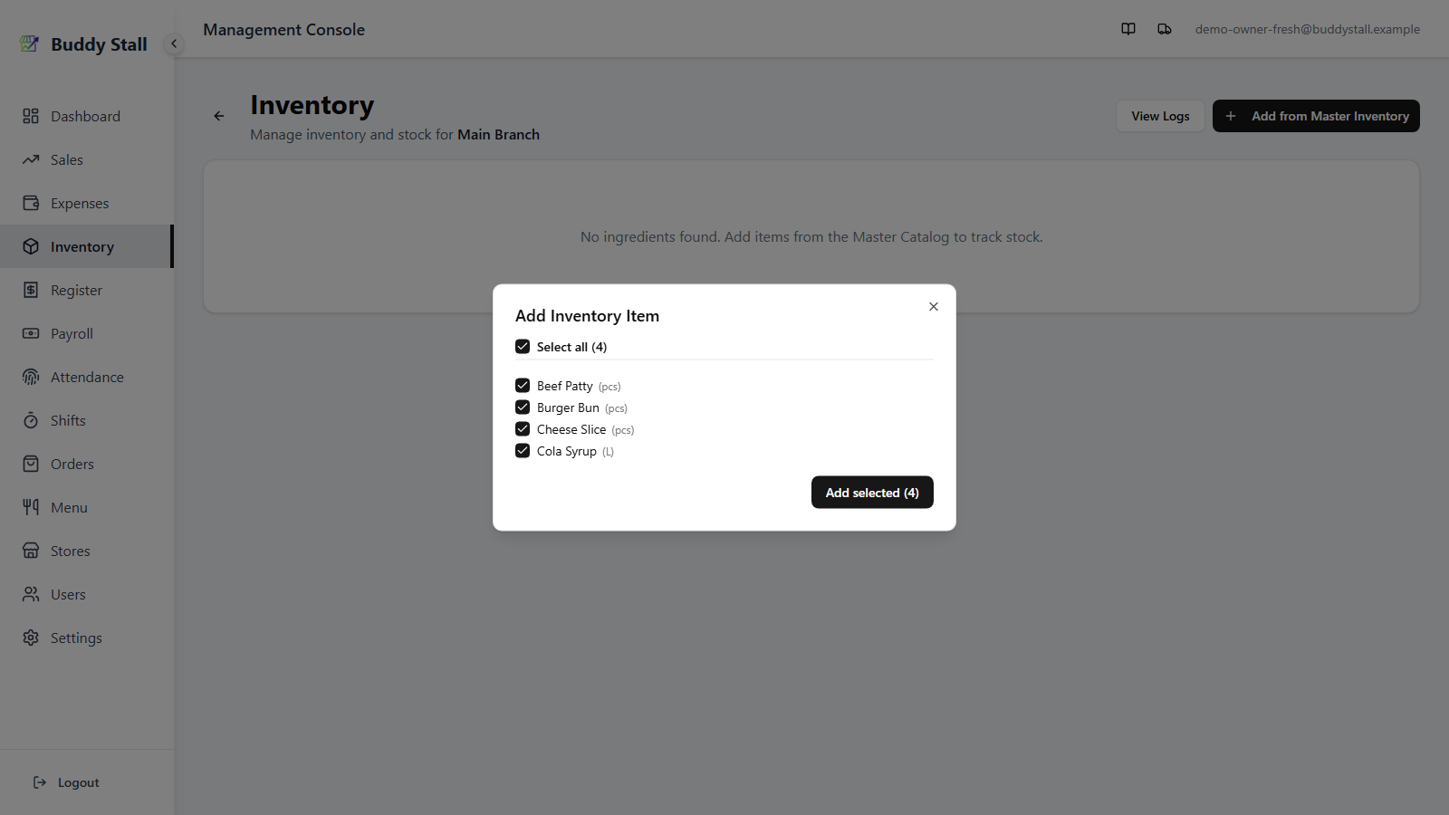Click the Management Console title

(283, 29)
